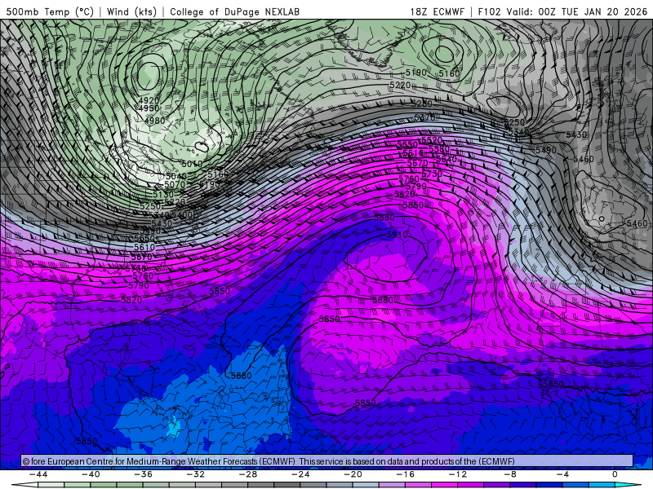Click the 5520 height contour label
This screenshot has width=653, height=489.
point(432,140)
